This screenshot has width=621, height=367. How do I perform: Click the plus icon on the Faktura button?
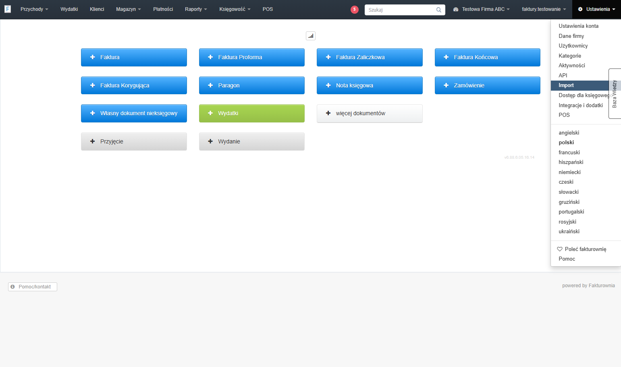pos(92,57)
